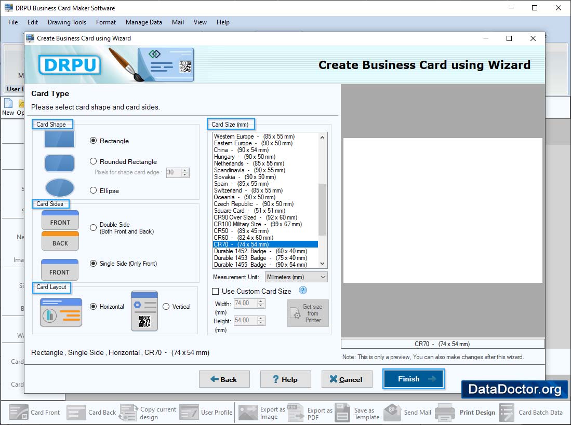This screenshot has height=425, width=571.
Task: Open the Edit menu
Action: 32,22
